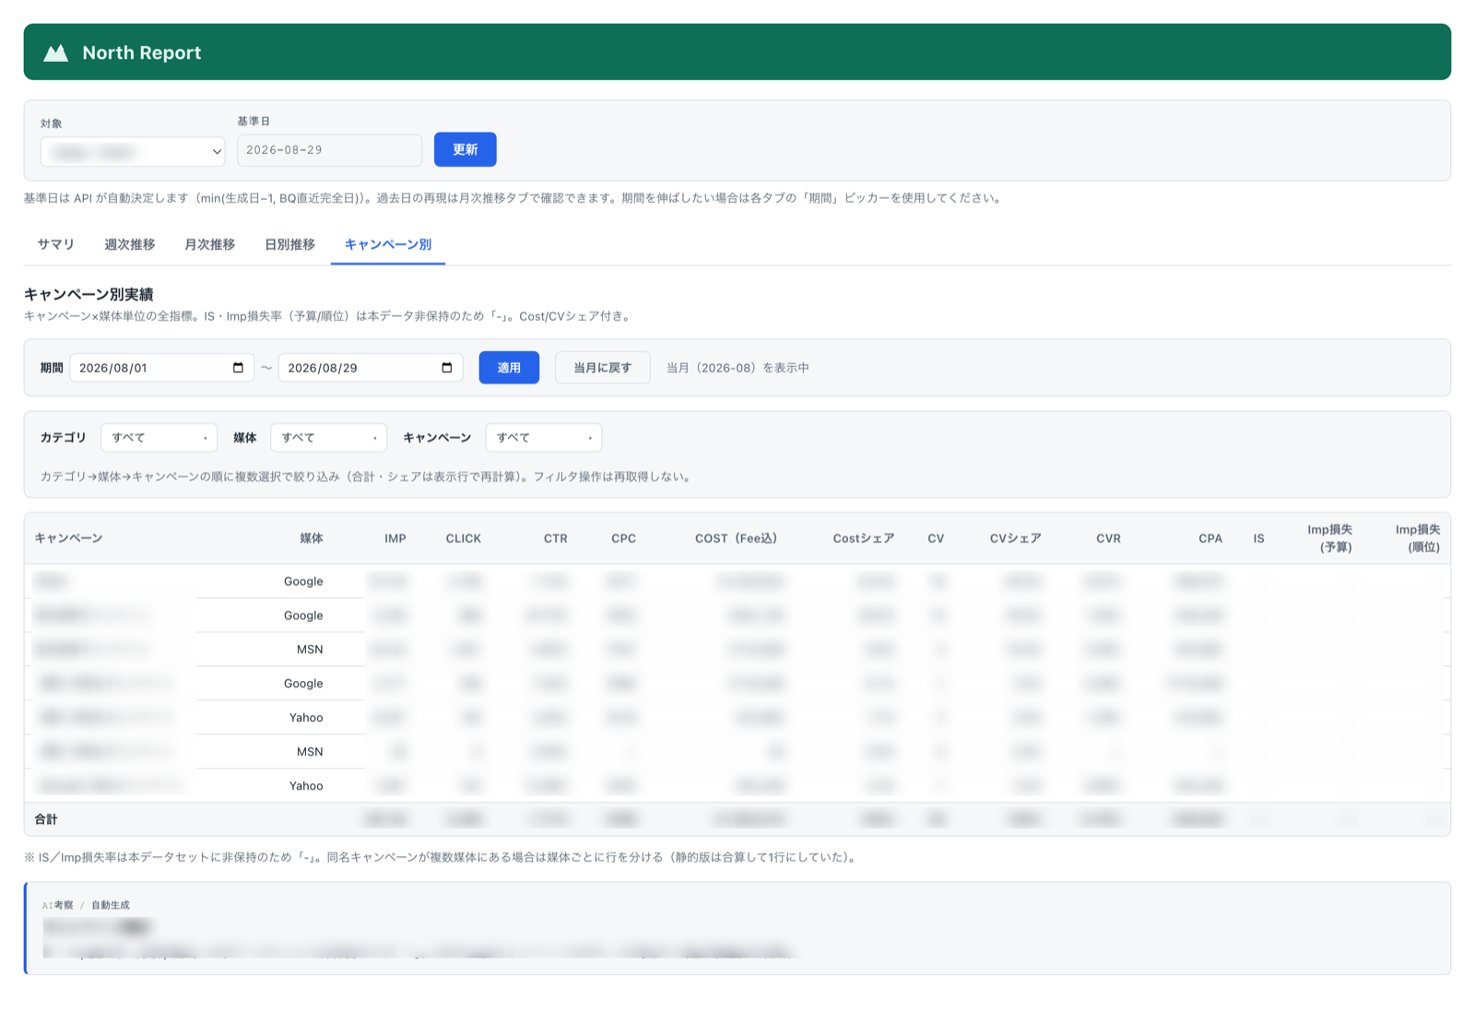Expand the 媒体 filter dropdown
The image size is (1475, 1022).
click(328, 438)
